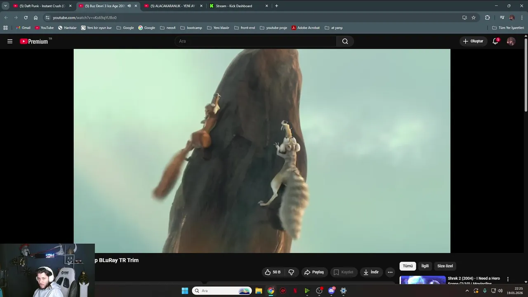Viewport: 528px width, 297px height.
Task: Open options menu for the Shrek 2 video
Action: (508, 279)
